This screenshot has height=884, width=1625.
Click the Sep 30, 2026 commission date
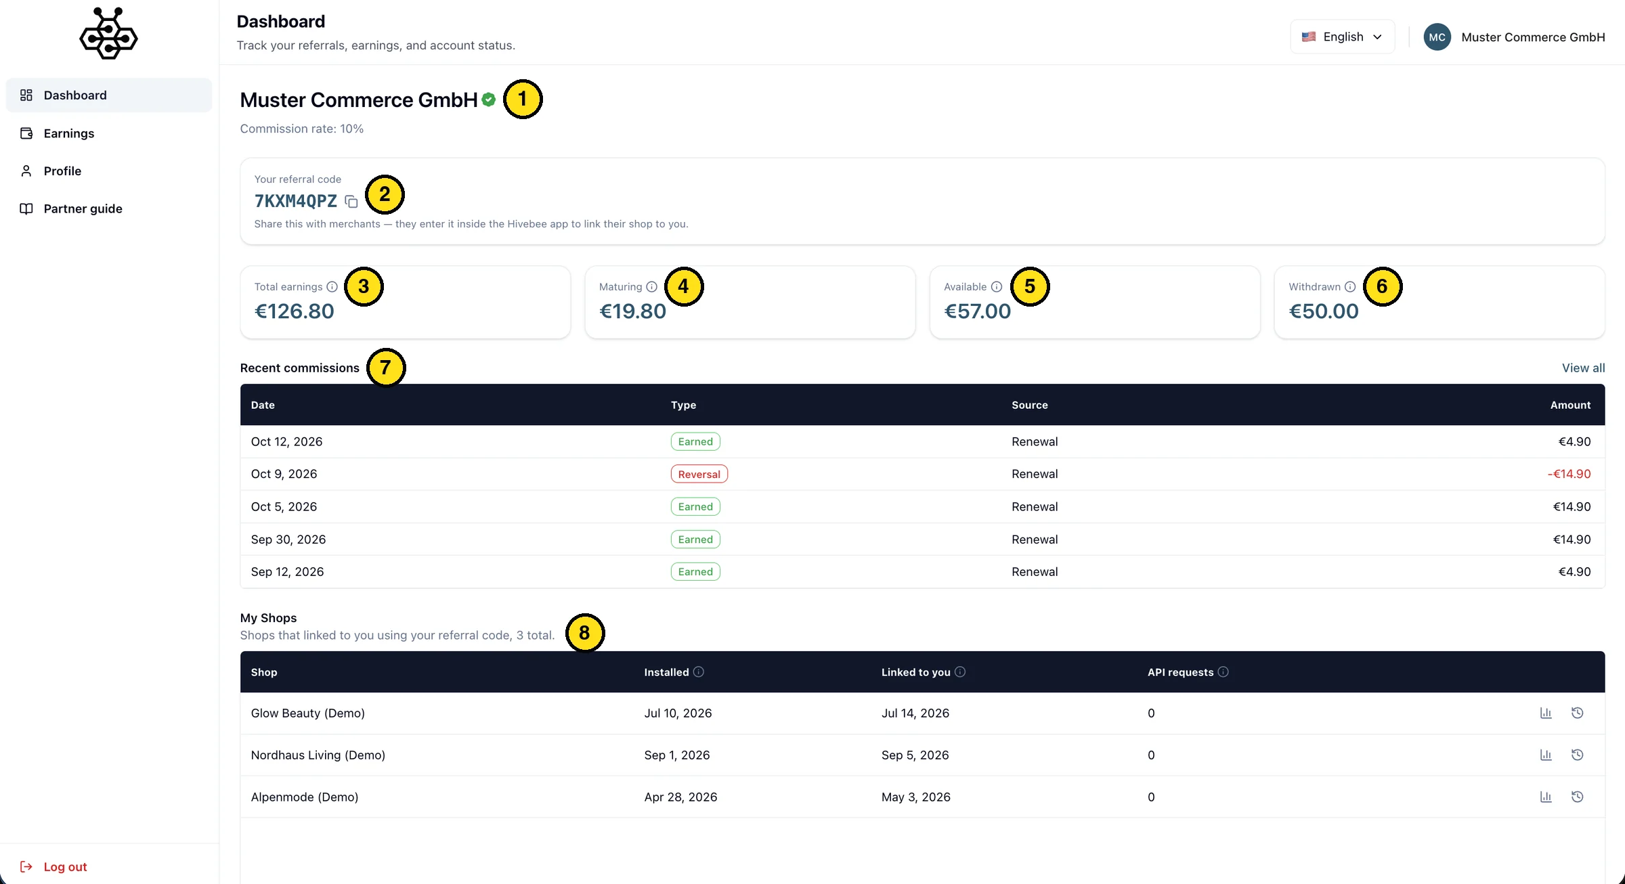(288, 539)
